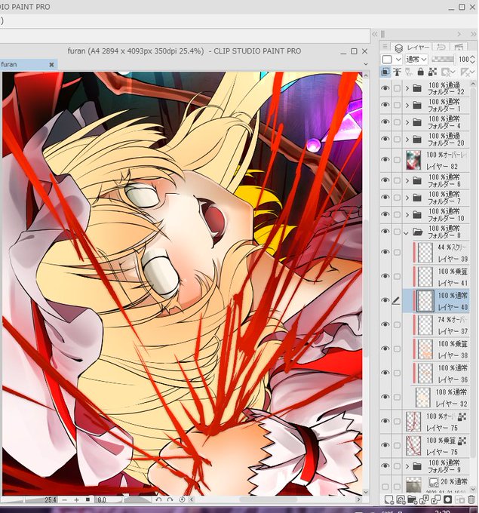Select レイヤー 40 row
The image size is (479, 513).
tap(435, 300)
